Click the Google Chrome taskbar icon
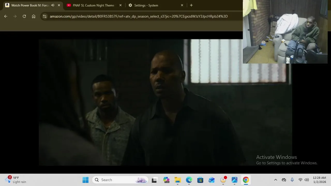Screen dimensions: 331x186 pos(246,180)
